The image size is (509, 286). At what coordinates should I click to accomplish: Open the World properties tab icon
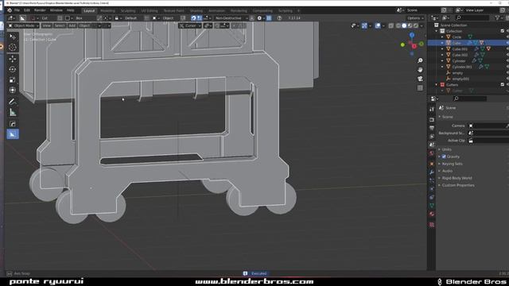[432, 153]
